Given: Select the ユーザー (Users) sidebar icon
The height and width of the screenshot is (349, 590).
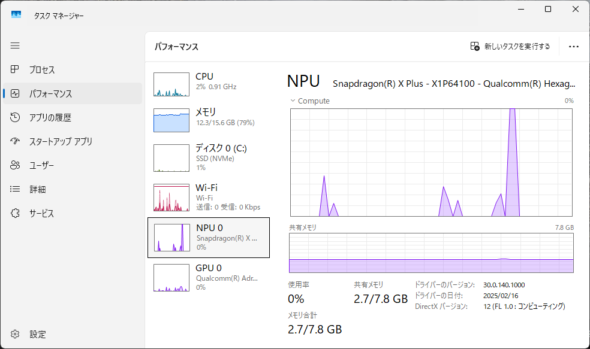Looking at the screenshot, I should pos(15,165).
